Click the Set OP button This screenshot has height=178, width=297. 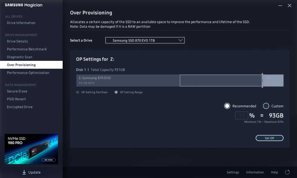(x=270, y=138)
